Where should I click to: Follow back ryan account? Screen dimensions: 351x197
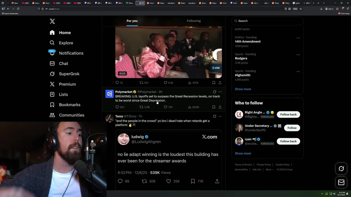click(288, 141)
